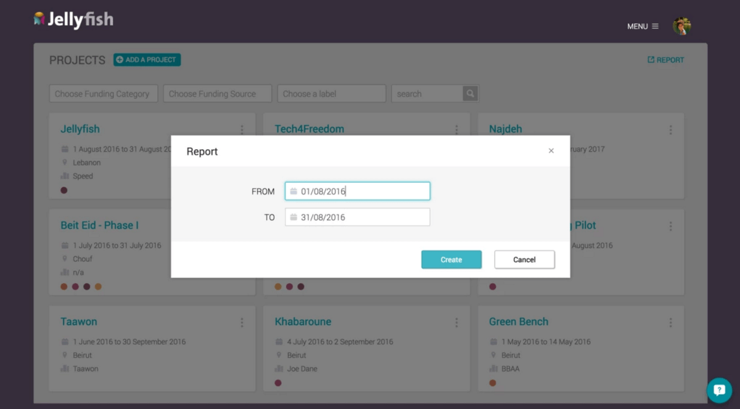Open the Jellyfish project
This screenshot has width=740, height=409.
coord(80,129)
